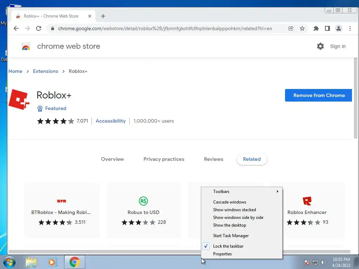
Task: Click the Roblox Enhancer red icon
Action: coord(307,201)
